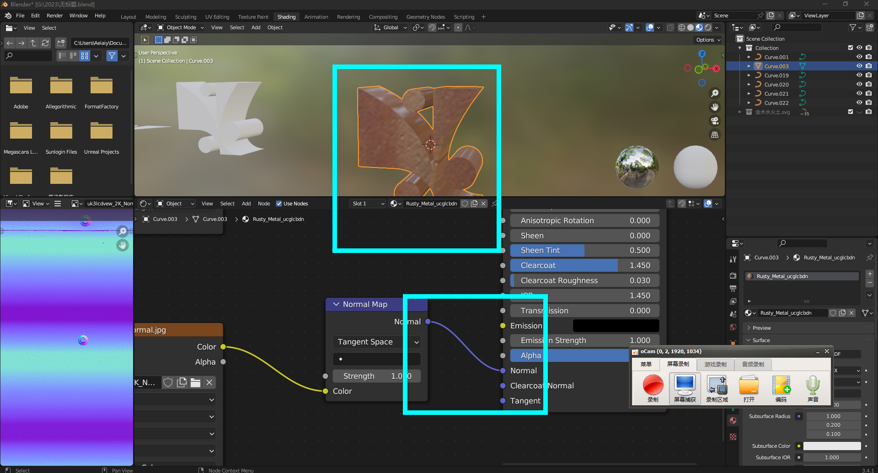Adjust Sheen Tint slider

585,250
